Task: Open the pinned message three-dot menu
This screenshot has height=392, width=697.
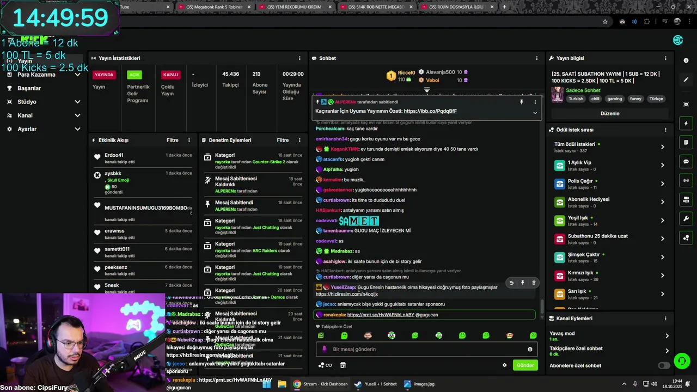Action: (x=535, y=102)
